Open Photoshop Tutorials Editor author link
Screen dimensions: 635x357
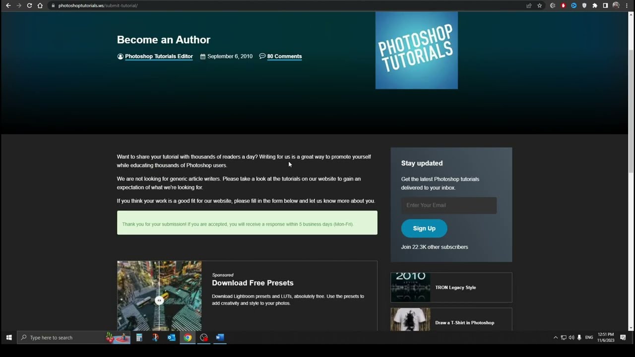(159, 57)
